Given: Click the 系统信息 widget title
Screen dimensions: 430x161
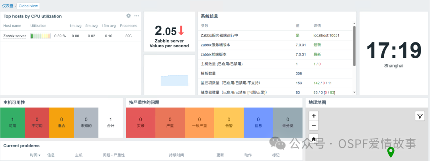Looking at the screenshot, I should [x=209, y=16].
